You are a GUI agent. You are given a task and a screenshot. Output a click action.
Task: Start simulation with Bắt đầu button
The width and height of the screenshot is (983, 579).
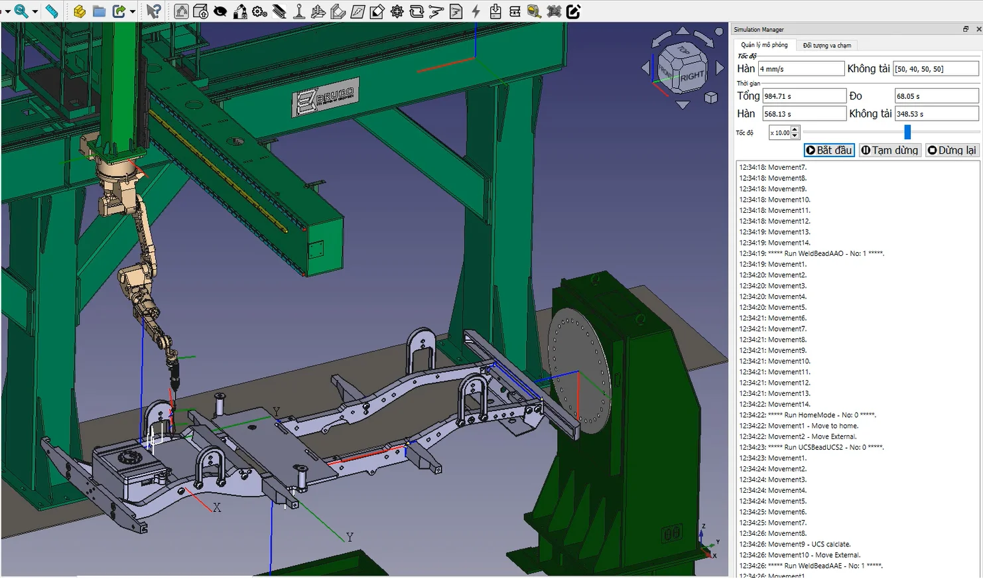828,150
